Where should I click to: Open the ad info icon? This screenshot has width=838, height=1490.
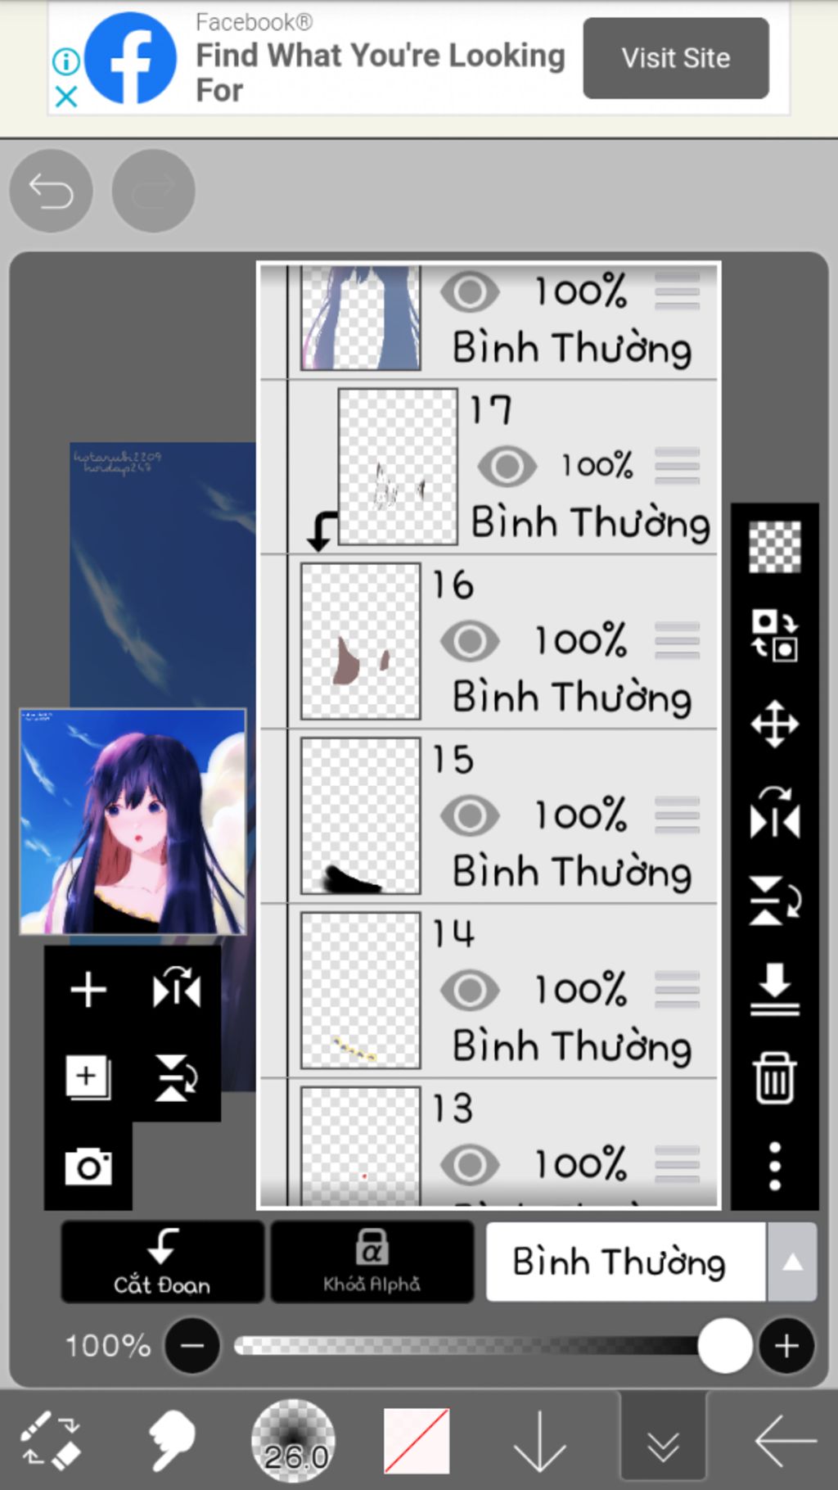[x=65, y=61]
